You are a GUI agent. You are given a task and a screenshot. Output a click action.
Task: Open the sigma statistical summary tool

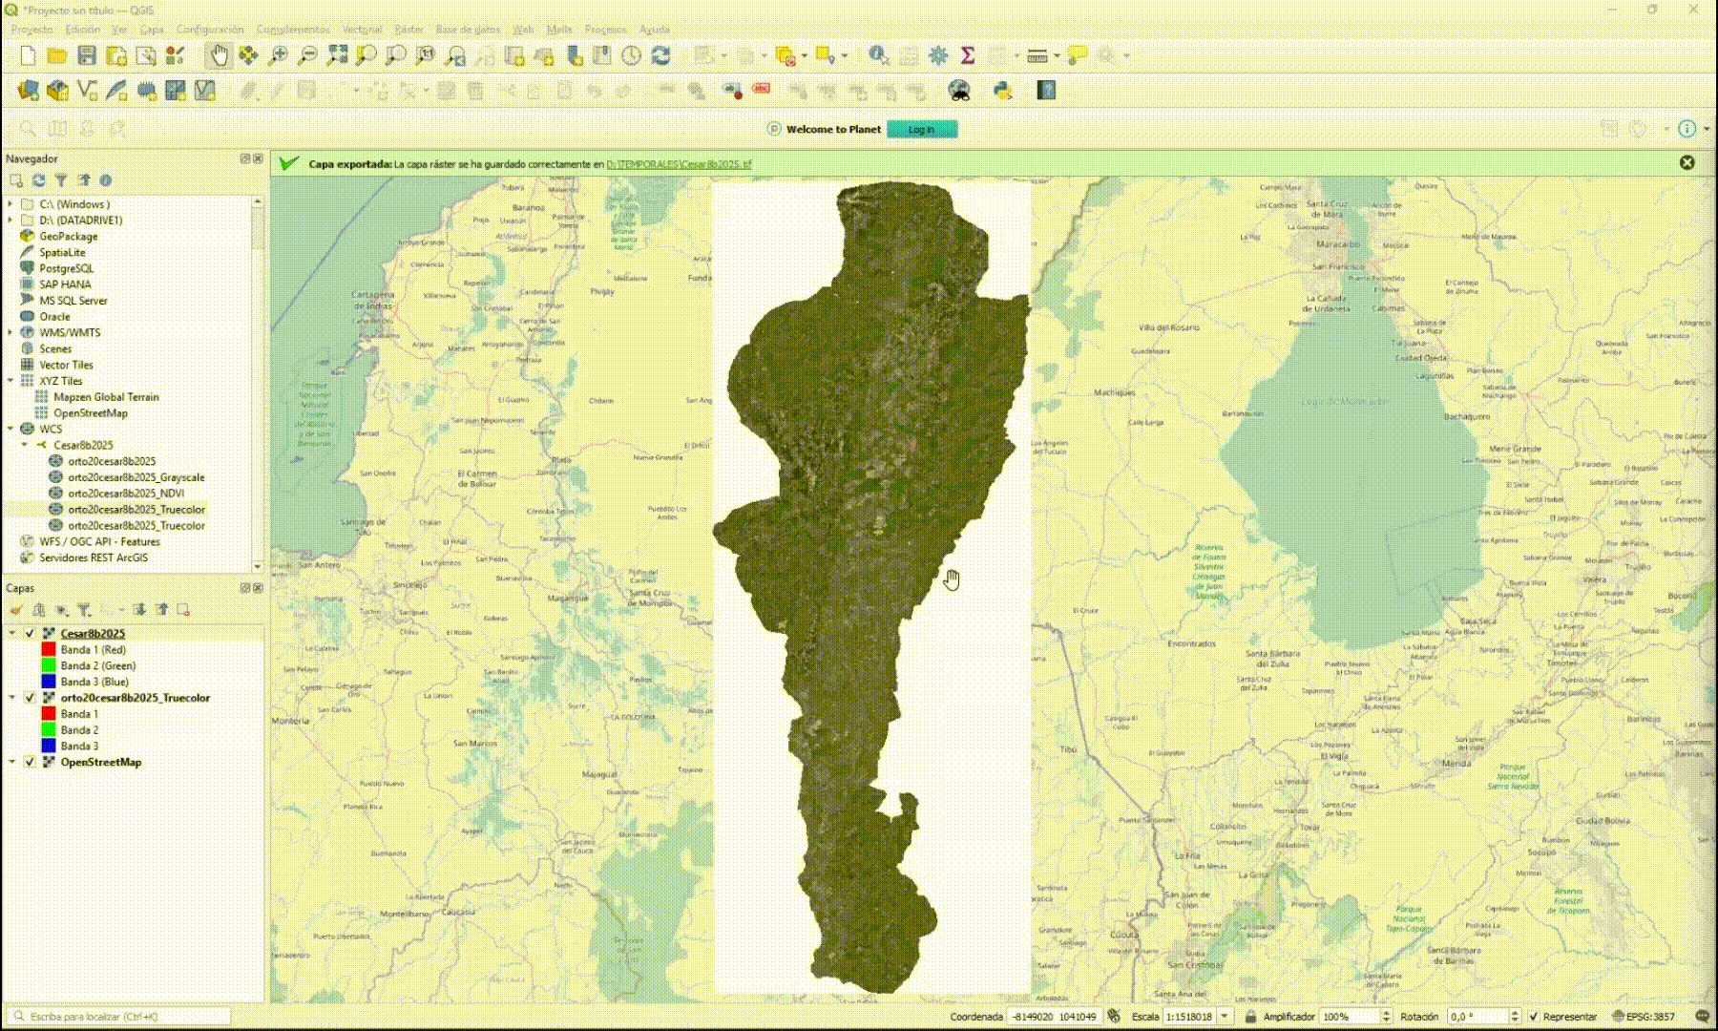tap(968, 55)
